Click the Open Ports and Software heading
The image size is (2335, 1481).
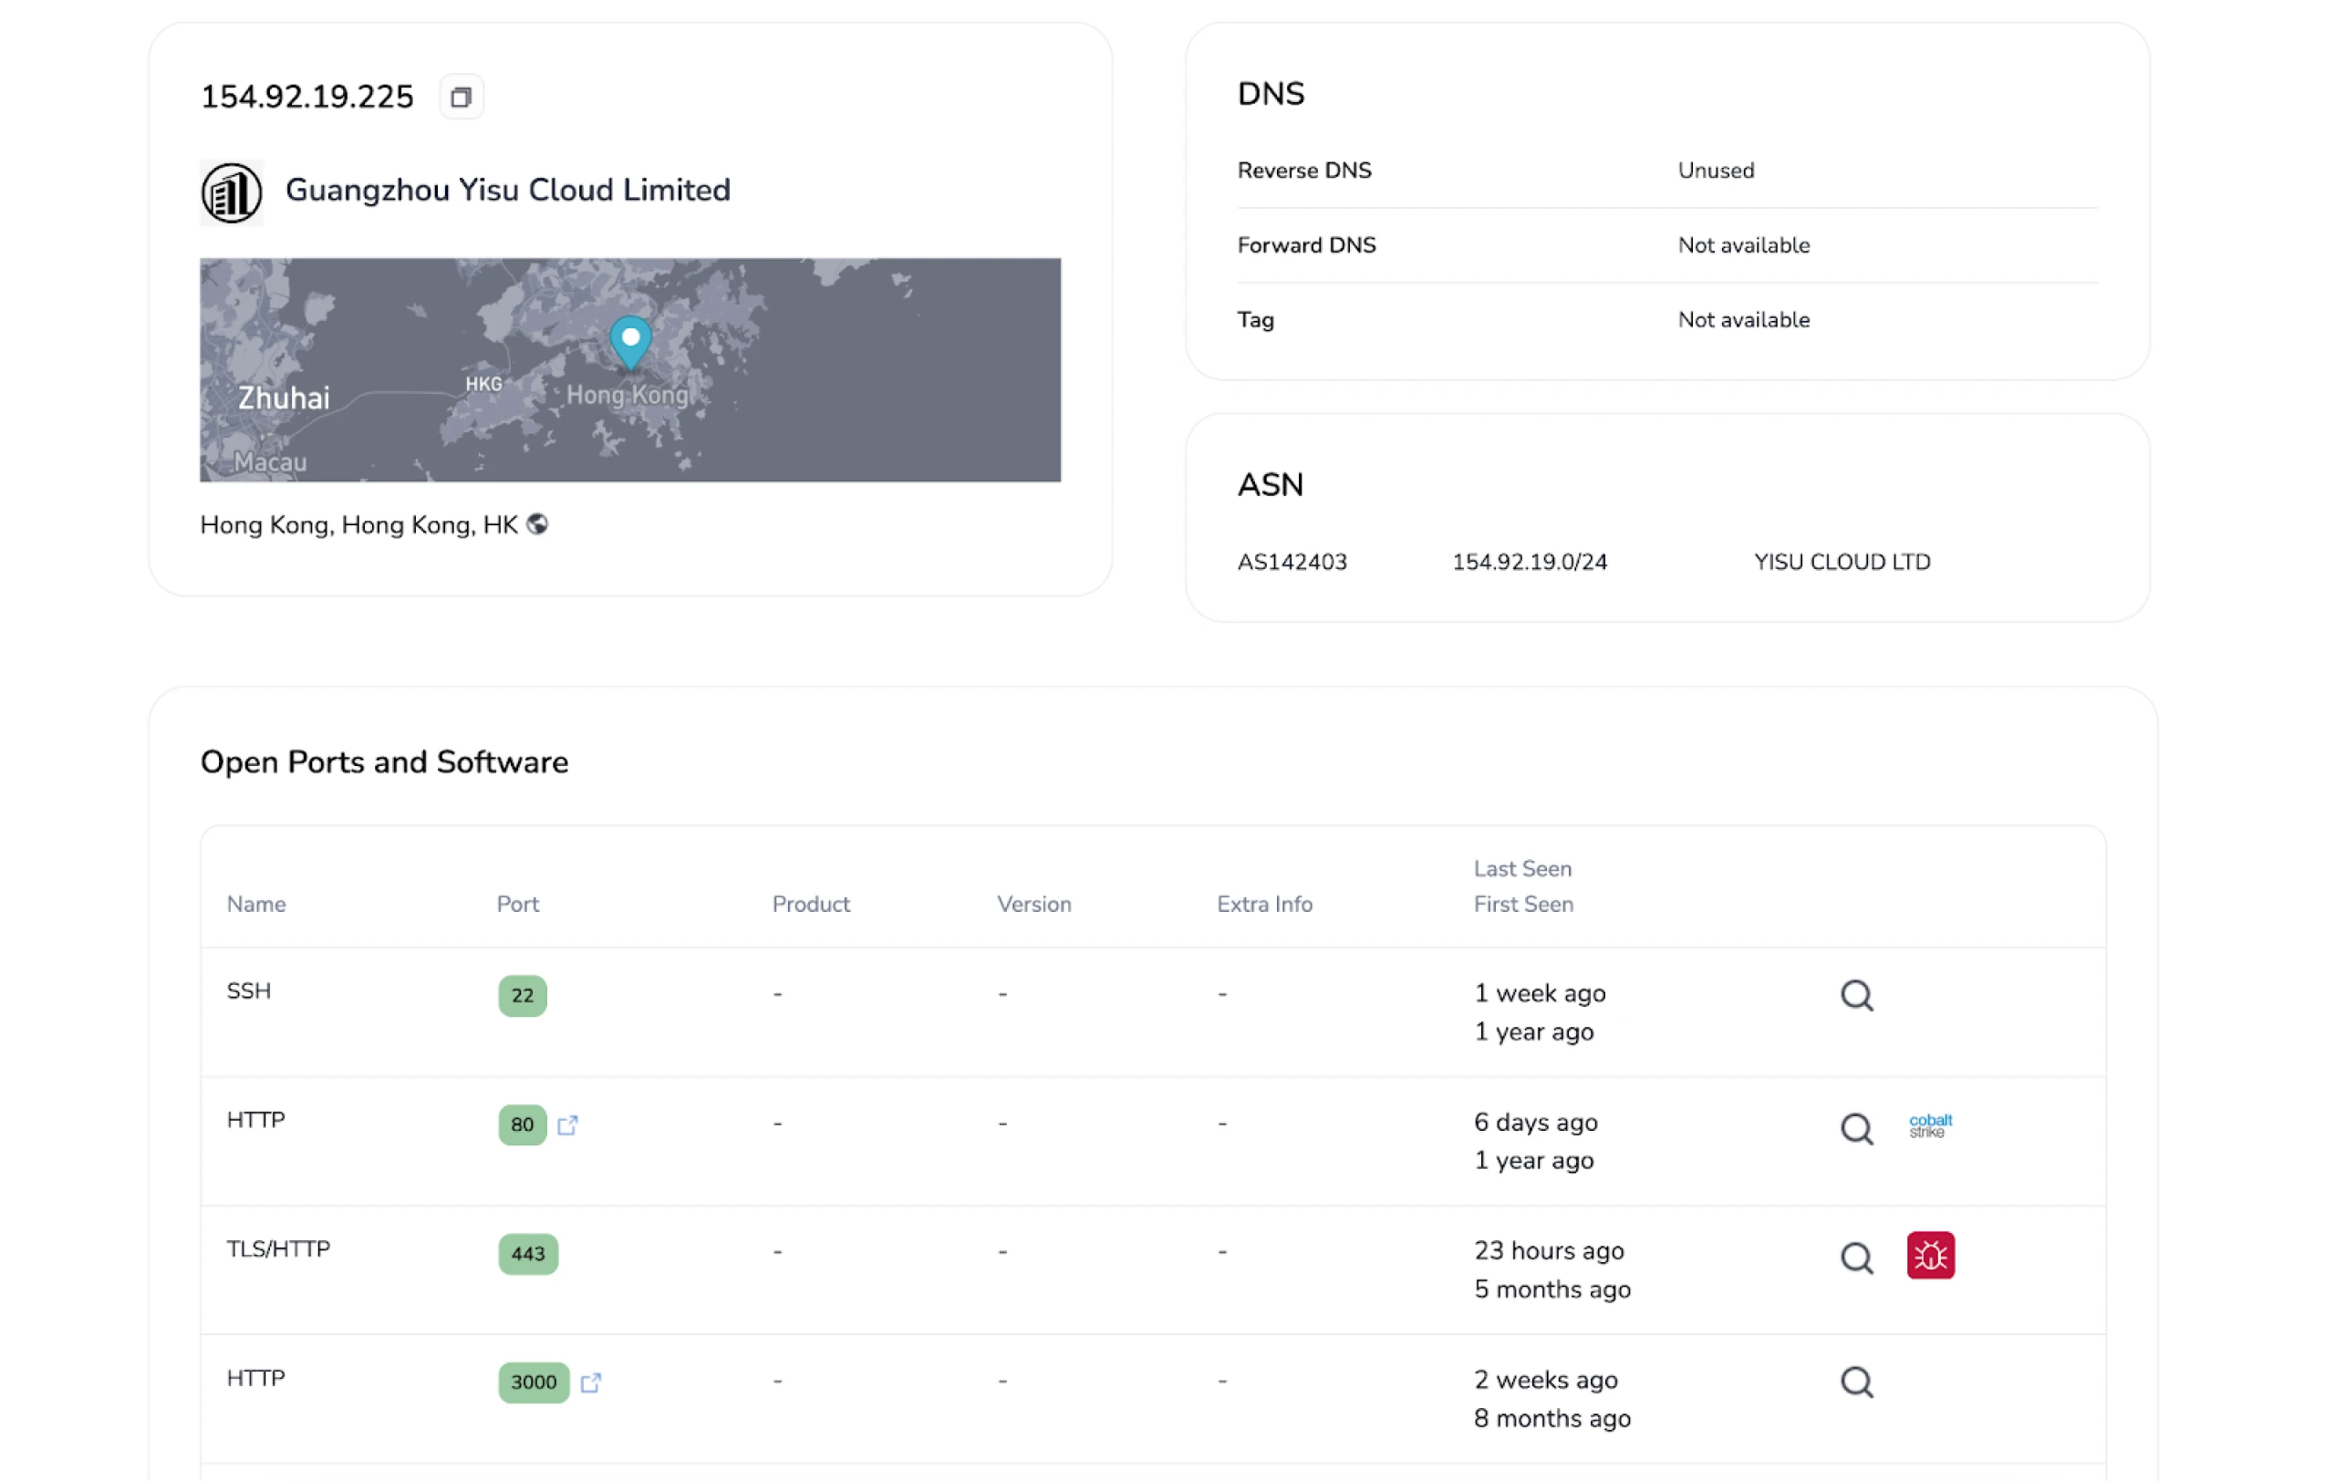[x=384, y=761]
